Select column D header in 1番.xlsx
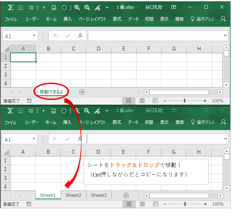Image resolution: width=252 pixels, height=218 pixels. click(x=99, y=48)
